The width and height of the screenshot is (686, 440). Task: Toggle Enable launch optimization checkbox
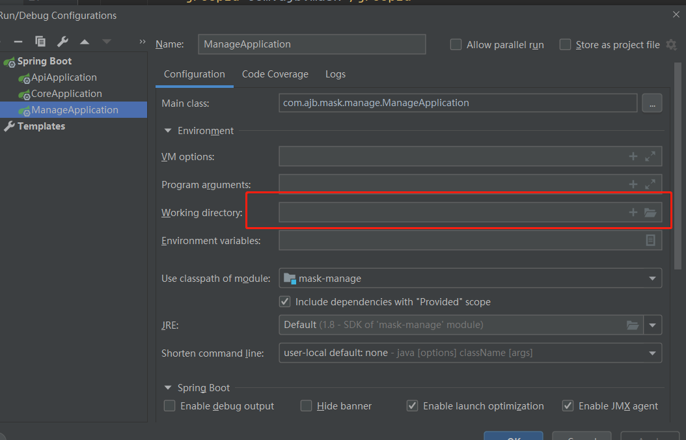(412, 406)
